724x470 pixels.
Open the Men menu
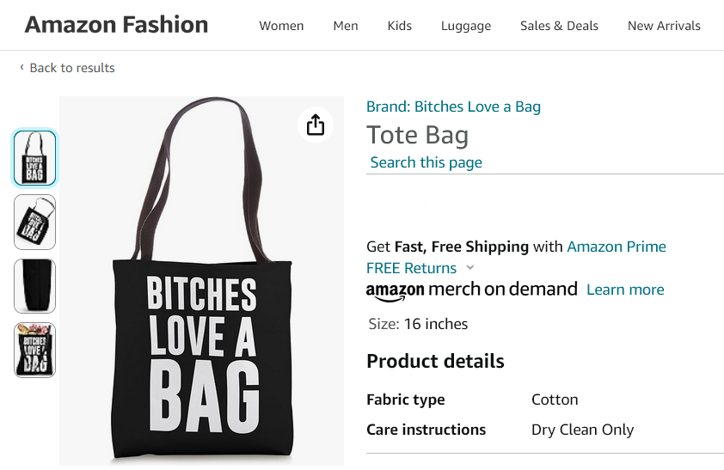(346, 26)
